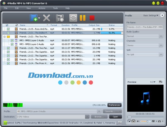Uncheck the Friends 2x14 The Prom Video row
The image size is (167, 127).
[x=8, y=63]
